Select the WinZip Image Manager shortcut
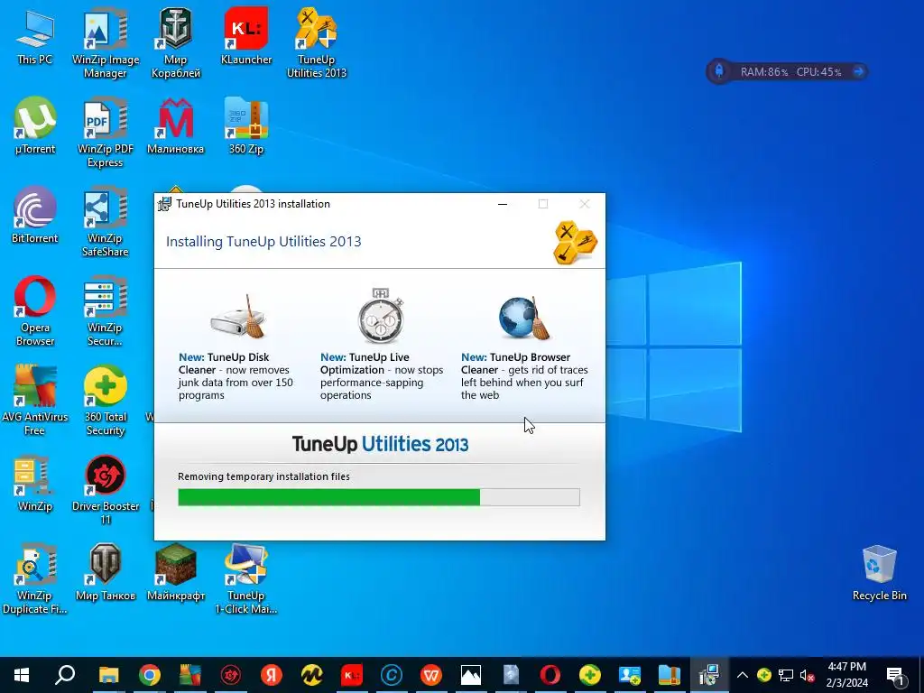924x693 pixels. click(106, 43)
